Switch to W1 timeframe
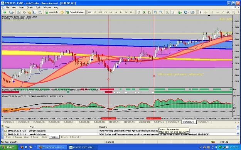 tap(126, 12)
